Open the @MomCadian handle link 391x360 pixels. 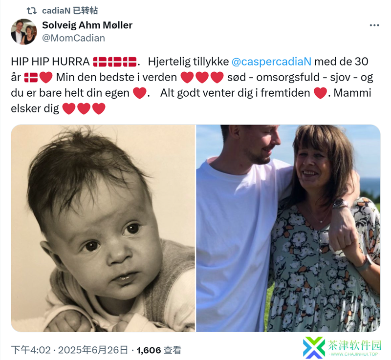(x=73, y=38)
